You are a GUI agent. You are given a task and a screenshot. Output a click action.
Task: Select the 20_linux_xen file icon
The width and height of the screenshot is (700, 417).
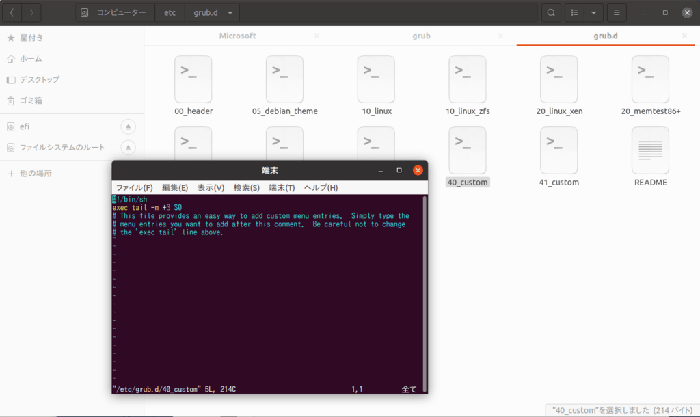click(559, 79)
